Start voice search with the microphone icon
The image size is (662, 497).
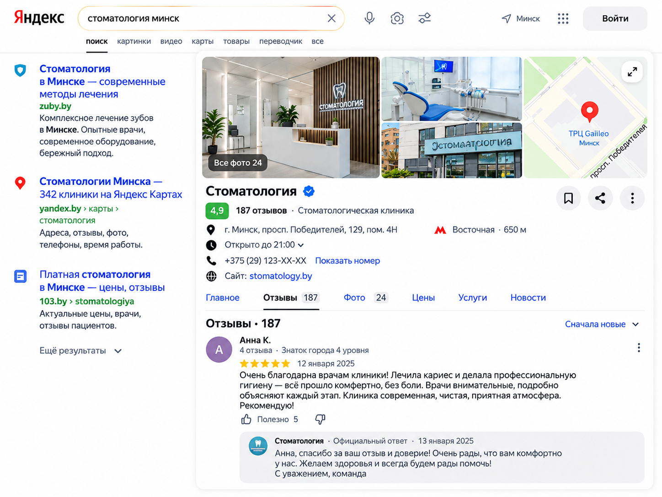[369, 18]
